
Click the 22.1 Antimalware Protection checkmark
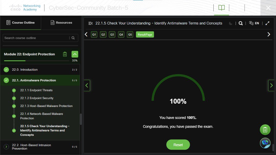6,80
